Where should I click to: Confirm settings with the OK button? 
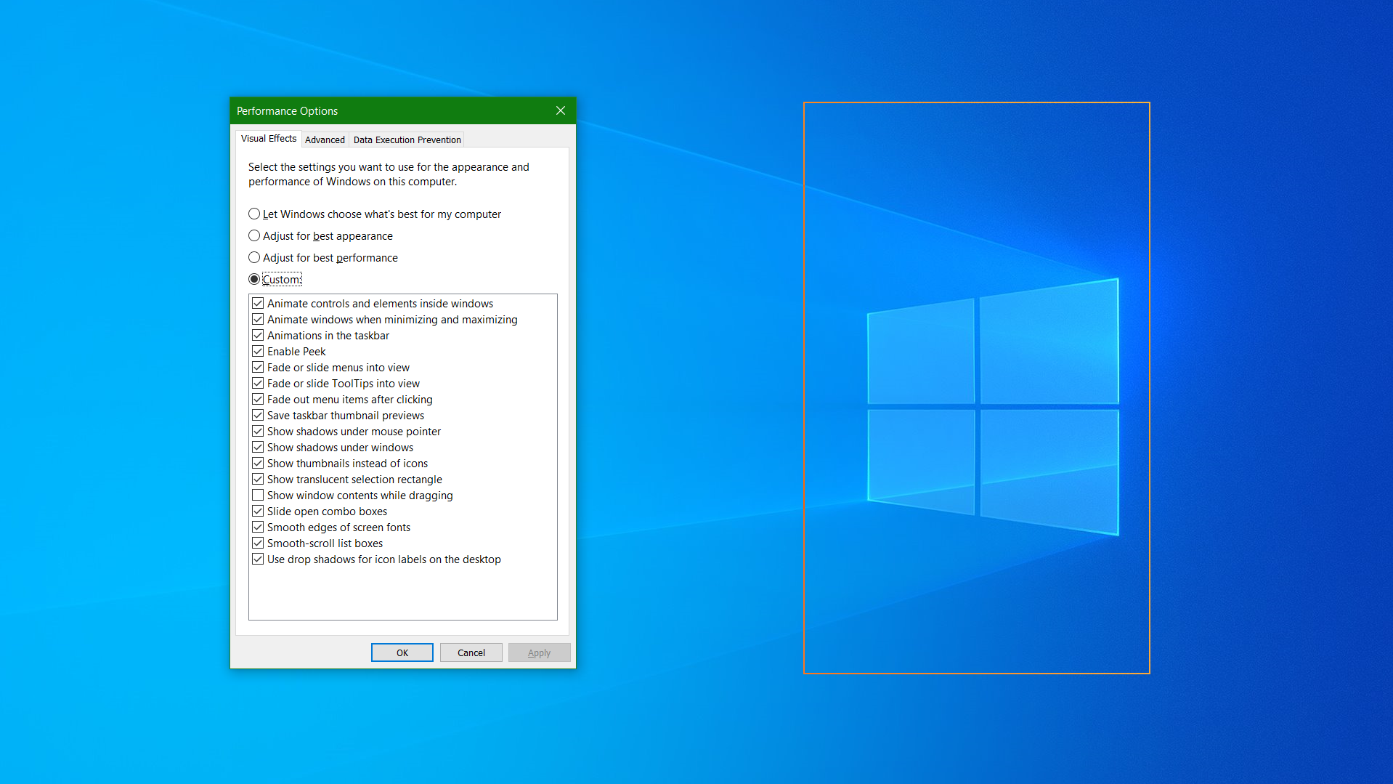point(402,652)
